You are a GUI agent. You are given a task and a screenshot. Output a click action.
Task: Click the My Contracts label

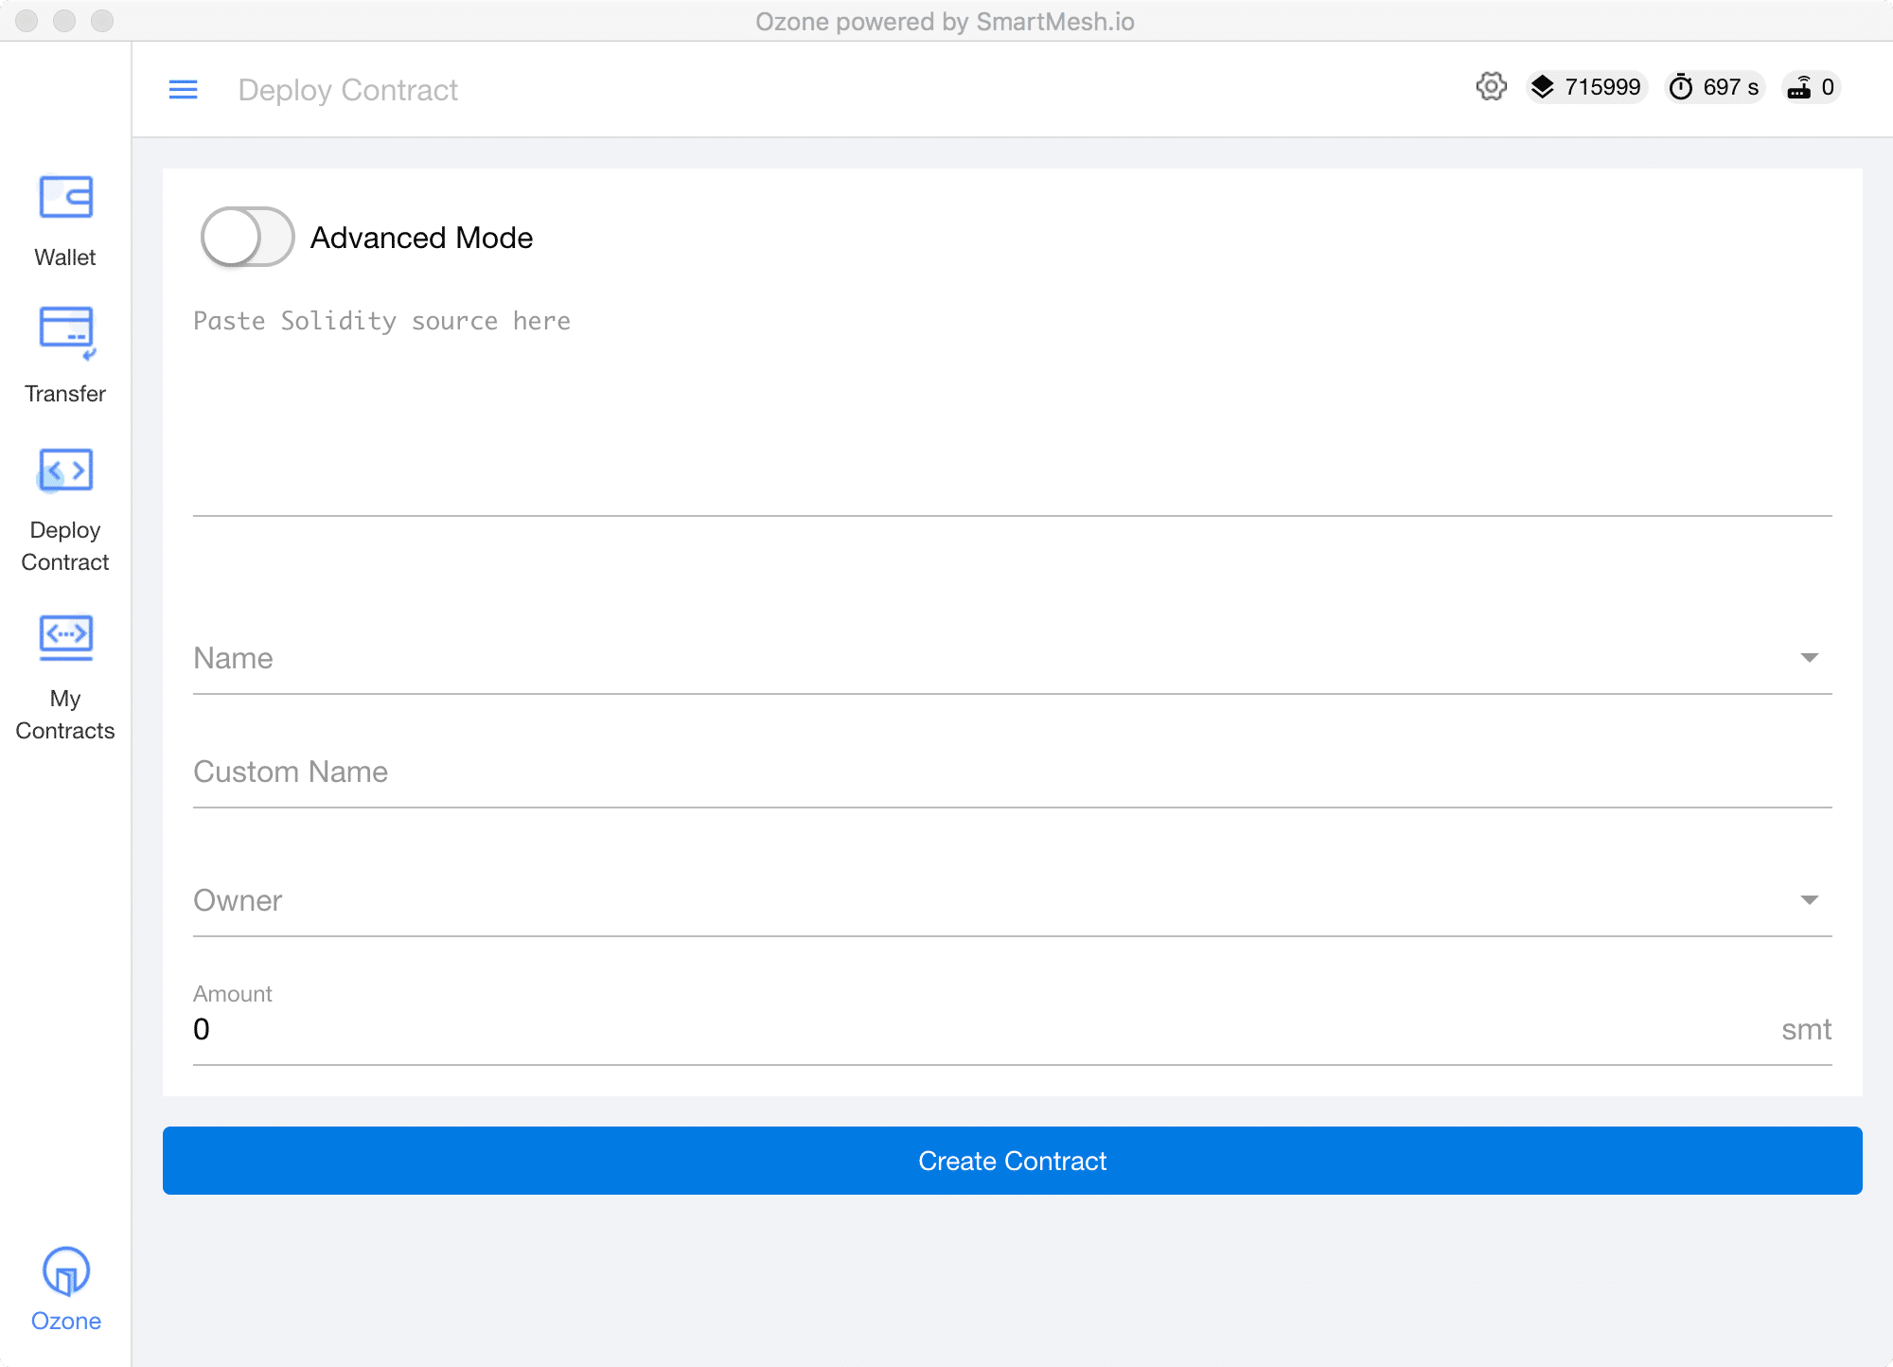click(65, 715)
